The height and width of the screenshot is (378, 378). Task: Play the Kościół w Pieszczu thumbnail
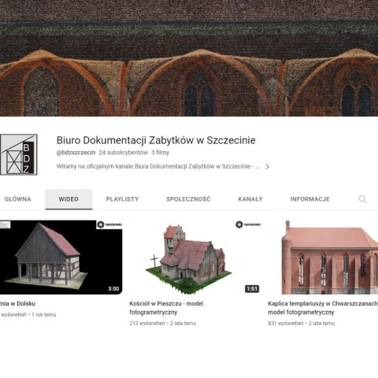(195, 258)
